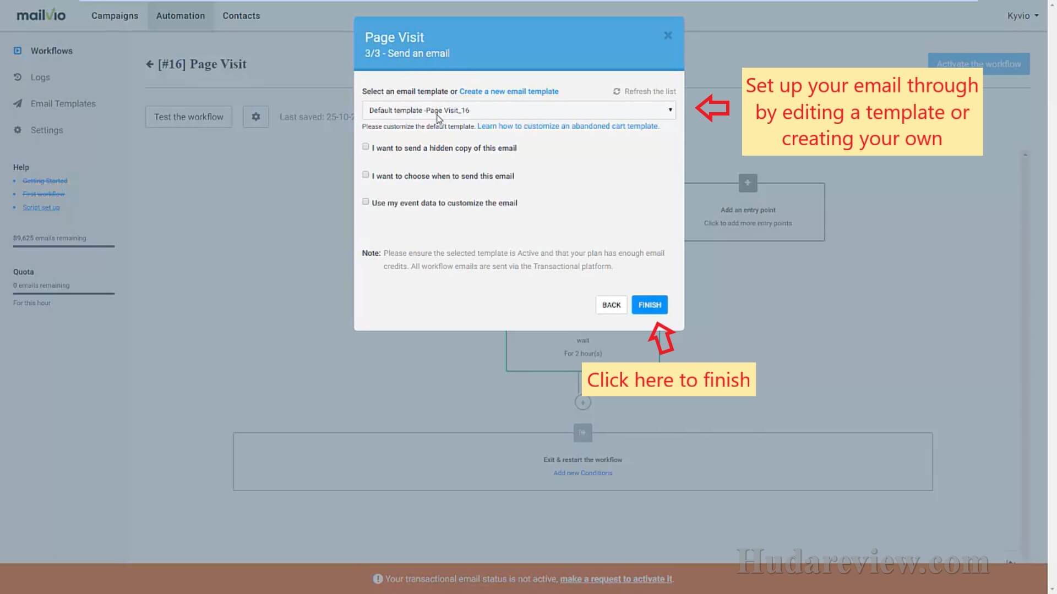This screenshot has width=1057, height=594.
Task: Click the FINISH button to complete setup
Action: [650, 305]
